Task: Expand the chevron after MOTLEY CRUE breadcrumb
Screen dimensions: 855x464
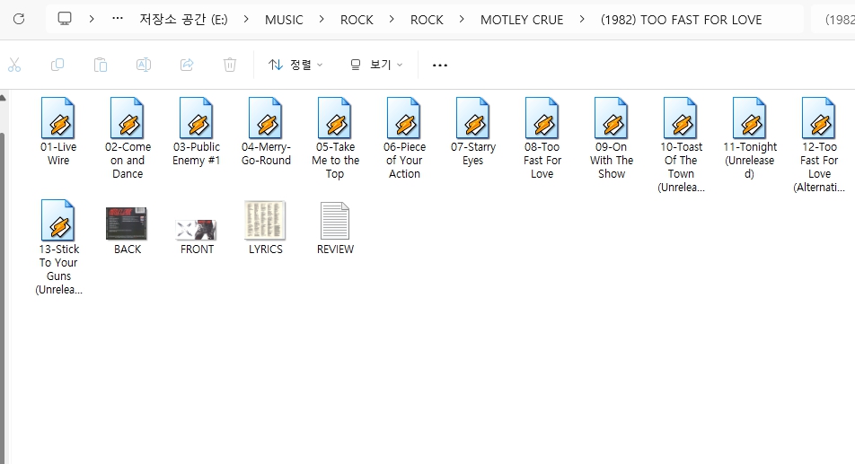Action: [582, 19]
